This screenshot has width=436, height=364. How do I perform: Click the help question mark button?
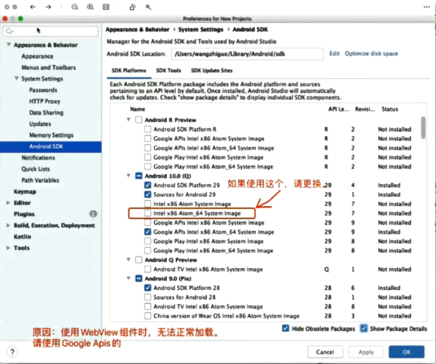[x=12, y=351]
